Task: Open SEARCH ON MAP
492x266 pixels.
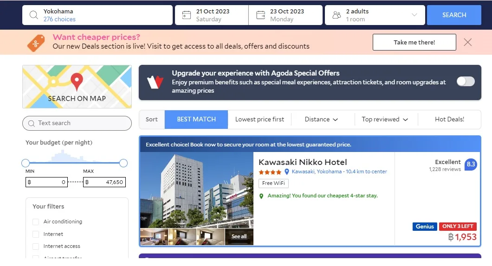Action: click(77, 87)
